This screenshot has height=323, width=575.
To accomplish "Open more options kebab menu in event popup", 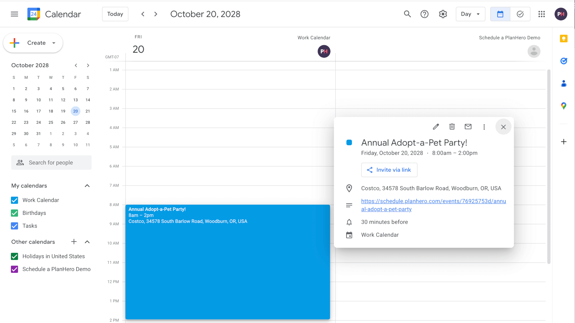I will point(484,127).
